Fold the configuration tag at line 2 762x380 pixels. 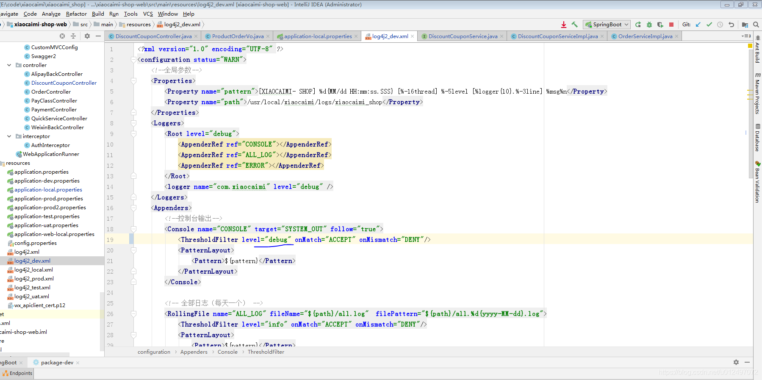pyautogui.click(x=133, y=60)
